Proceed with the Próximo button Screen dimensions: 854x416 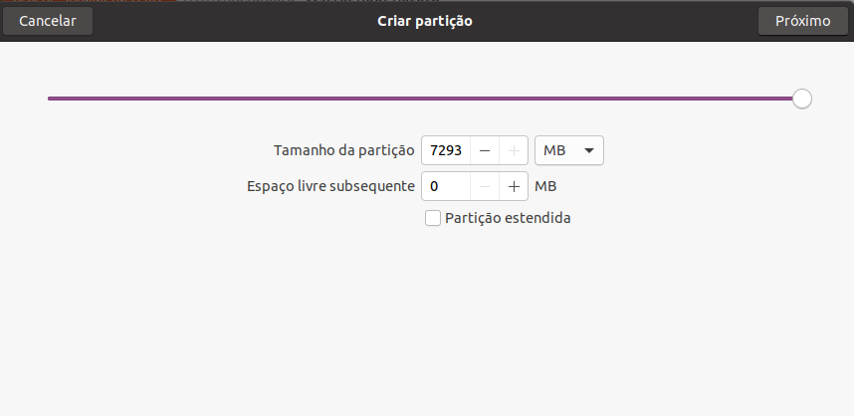(x=803, y=21)
